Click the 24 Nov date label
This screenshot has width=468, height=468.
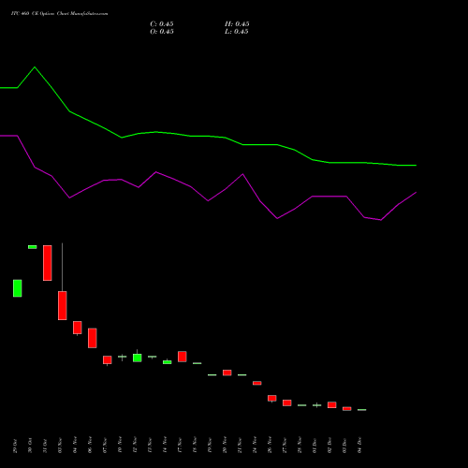(255, 446)
